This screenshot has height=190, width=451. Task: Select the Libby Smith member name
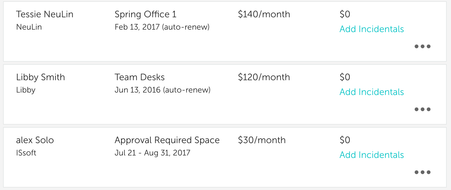coord(40,77)
